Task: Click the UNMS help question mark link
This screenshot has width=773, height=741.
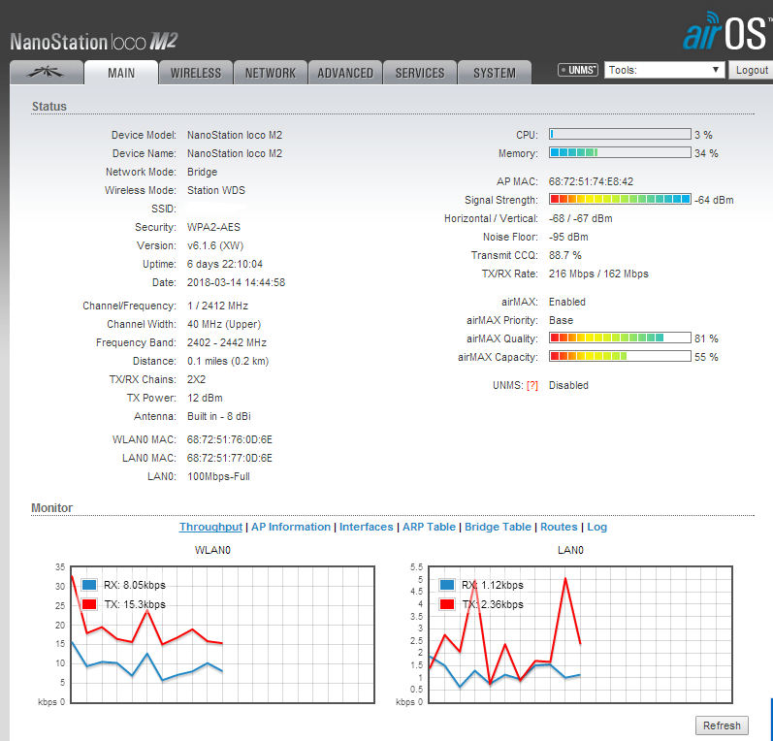Action: 531,386
